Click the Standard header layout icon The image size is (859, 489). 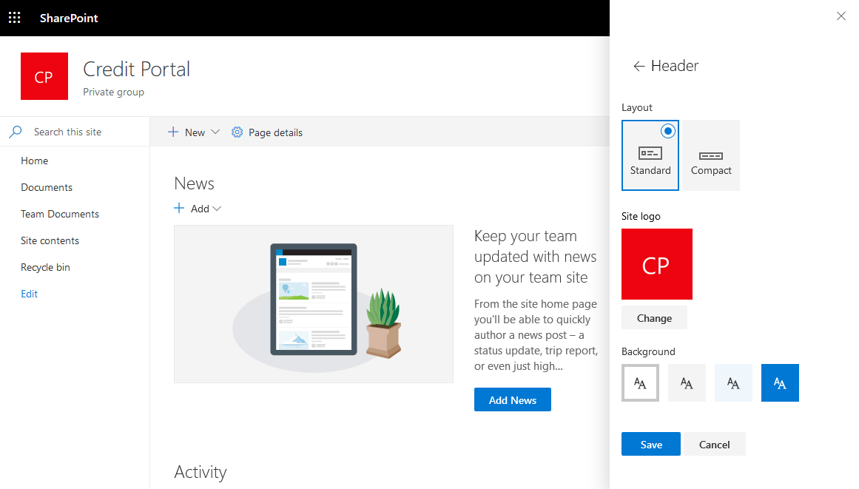click(650, 153)
